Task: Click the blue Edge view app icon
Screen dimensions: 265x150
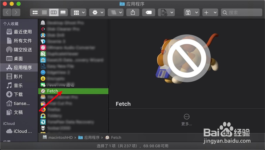Action: pyautogui.click(x=43, y=72)
